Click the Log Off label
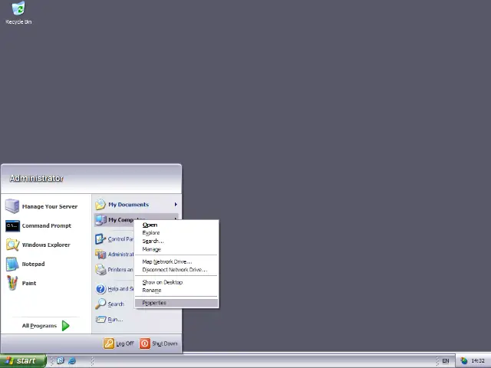 pos(125,343)
